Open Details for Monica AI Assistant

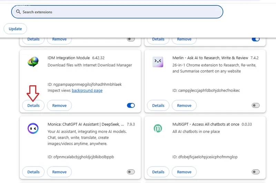[x=33, y=172]
